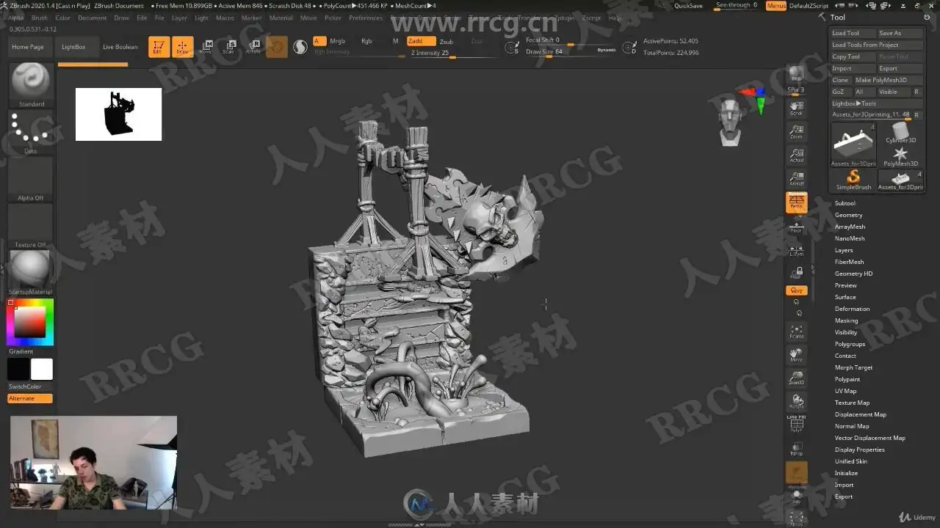Toggle M material mode

395,41
